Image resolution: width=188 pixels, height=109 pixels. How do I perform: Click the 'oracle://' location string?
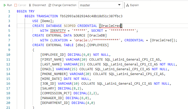(97, 40)
